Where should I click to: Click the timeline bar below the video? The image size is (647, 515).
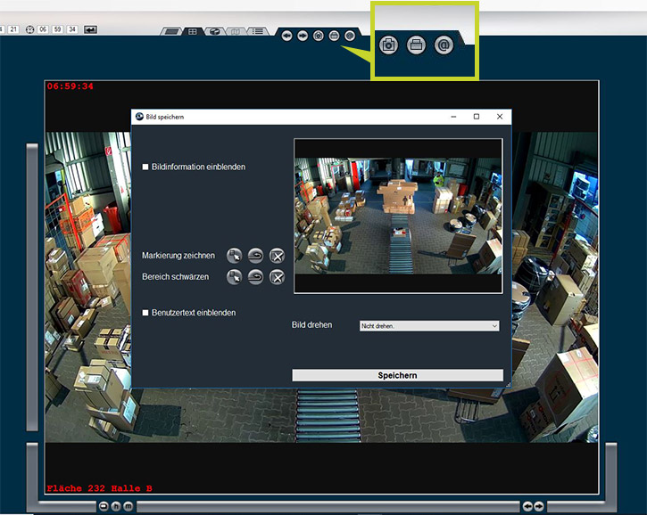click(328, 506)
